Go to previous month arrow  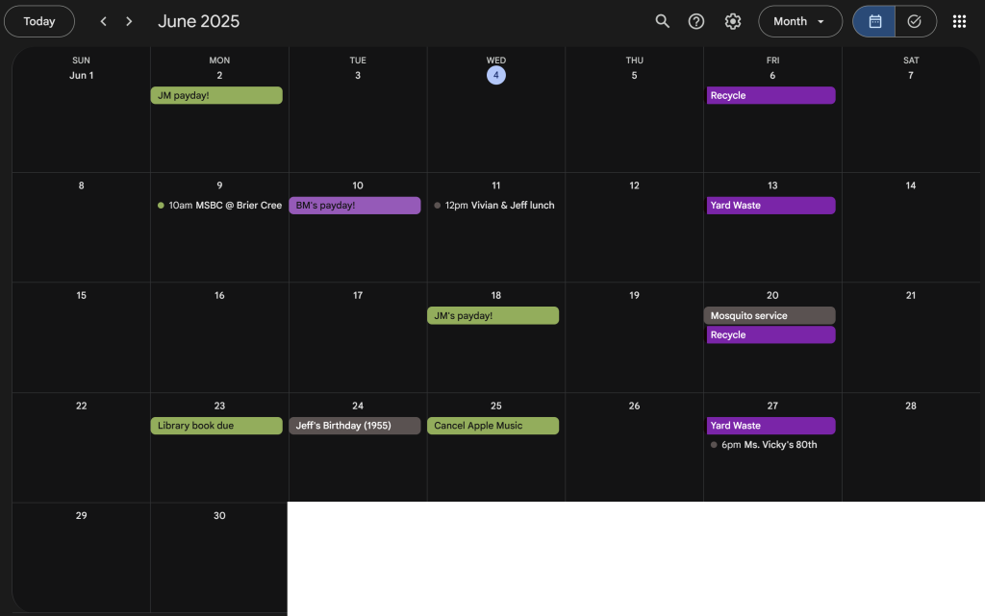point(104,21)
